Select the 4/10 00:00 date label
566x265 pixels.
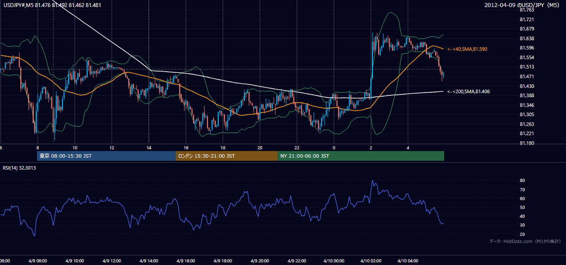tap(334, 261)
